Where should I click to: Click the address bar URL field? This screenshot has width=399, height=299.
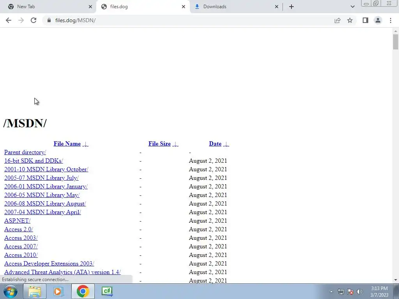point(188,20)
